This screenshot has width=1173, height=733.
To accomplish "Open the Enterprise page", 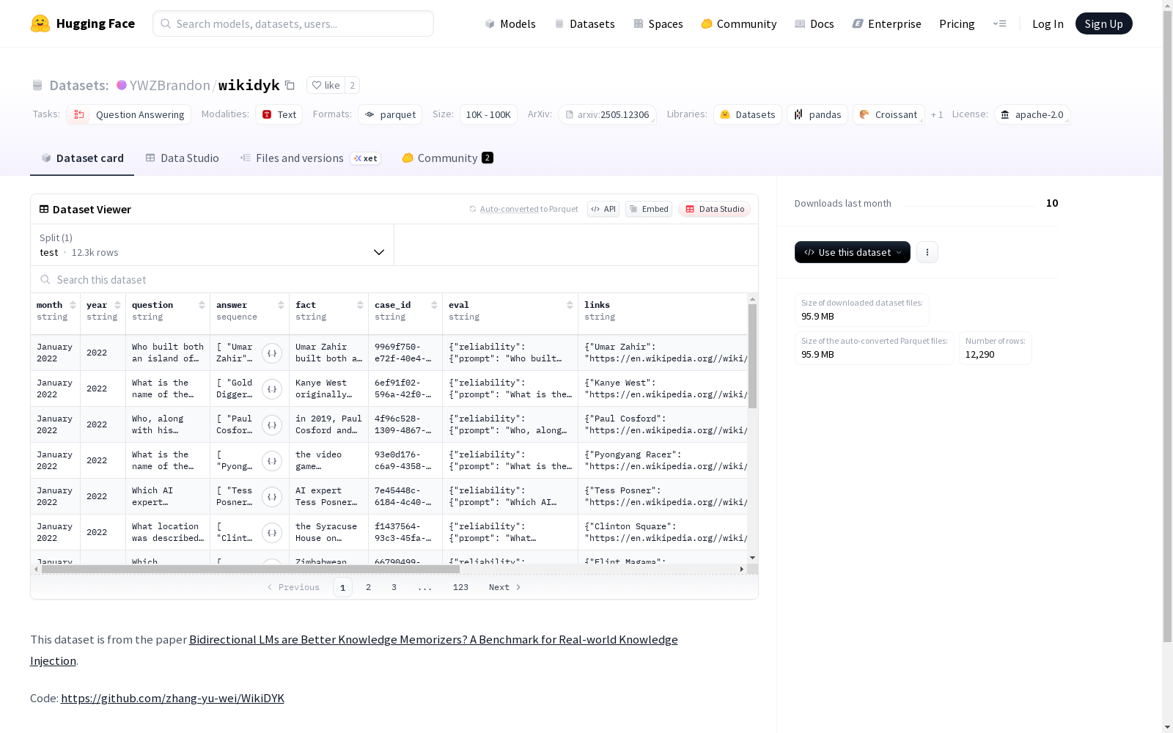I will 886,23.
